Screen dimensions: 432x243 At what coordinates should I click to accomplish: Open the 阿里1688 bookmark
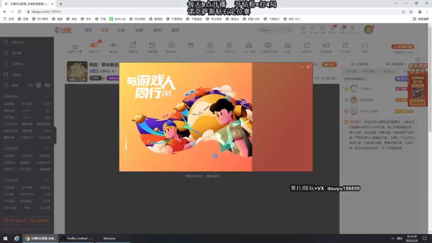(252, 19)
